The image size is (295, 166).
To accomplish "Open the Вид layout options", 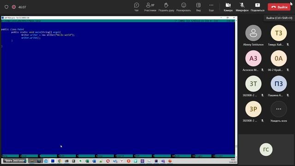I will coord(198,7).
